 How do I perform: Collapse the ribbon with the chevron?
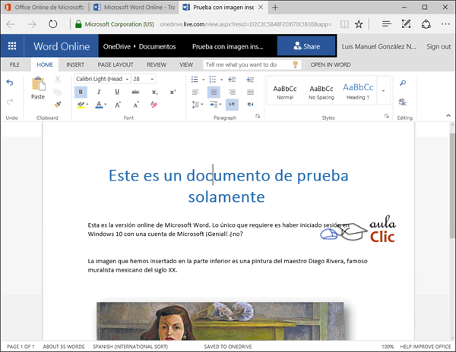tap(448, 115)
